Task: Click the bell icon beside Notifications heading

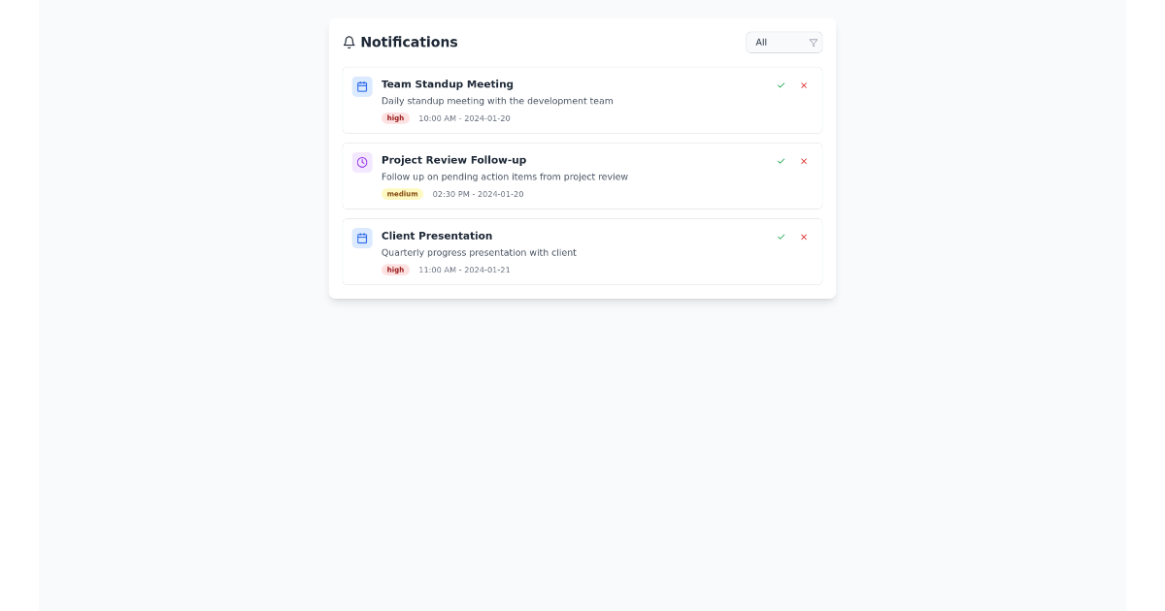Action: 349,42
